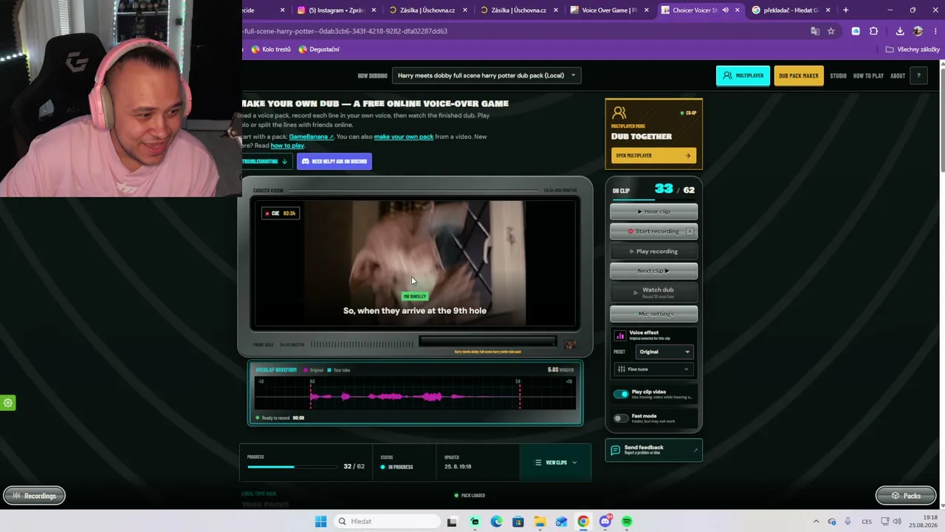Expand the Troubleshooting section
Screen dimensions: 945x532
pyautogui.click(x=267, y=161)
